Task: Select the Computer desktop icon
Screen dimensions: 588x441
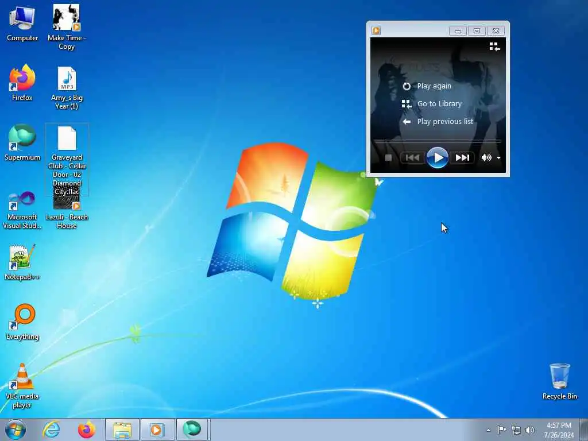Action: coord(22,23)
